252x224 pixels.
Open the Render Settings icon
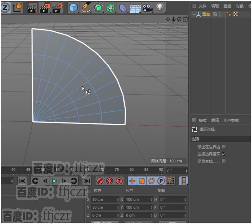[57, 8]
